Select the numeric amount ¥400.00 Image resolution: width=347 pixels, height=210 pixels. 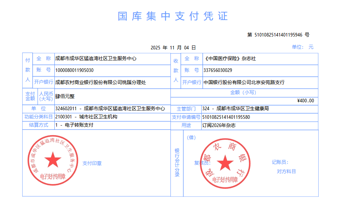pos(305,101)
